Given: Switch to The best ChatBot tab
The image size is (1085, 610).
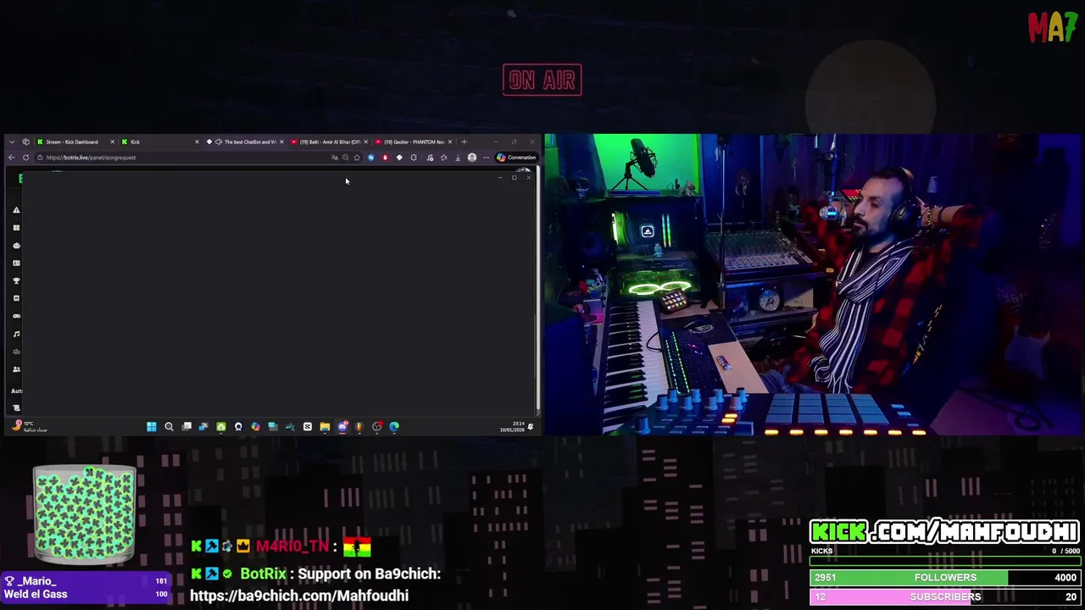Looking at the screenshot, I should [244, 141].
